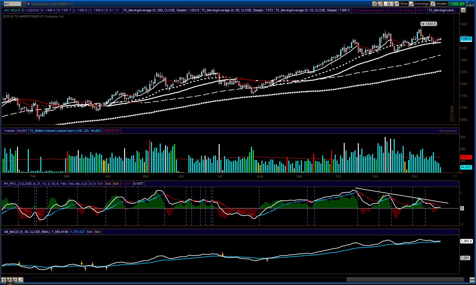Click the 1252.8 moving average value

(194, 10)
